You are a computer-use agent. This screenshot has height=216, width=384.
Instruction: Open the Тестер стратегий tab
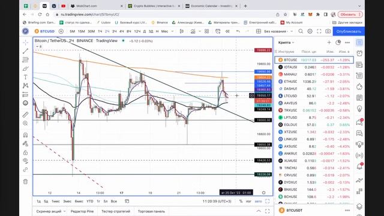coord(116,211)
